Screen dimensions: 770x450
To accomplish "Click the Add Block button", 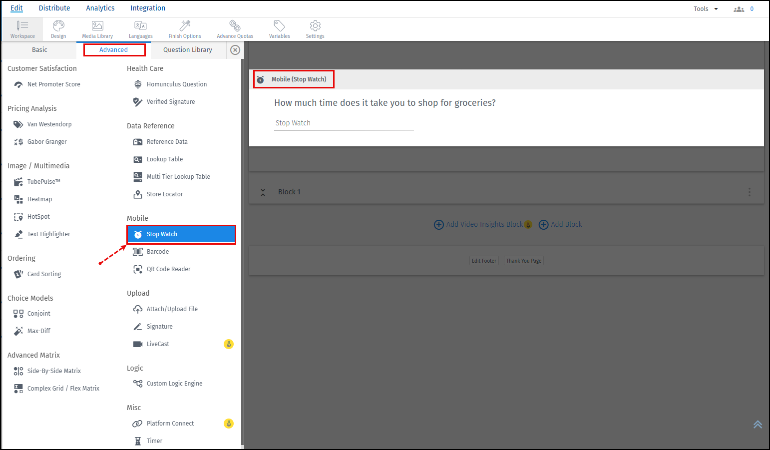I will tap(560, 224).
